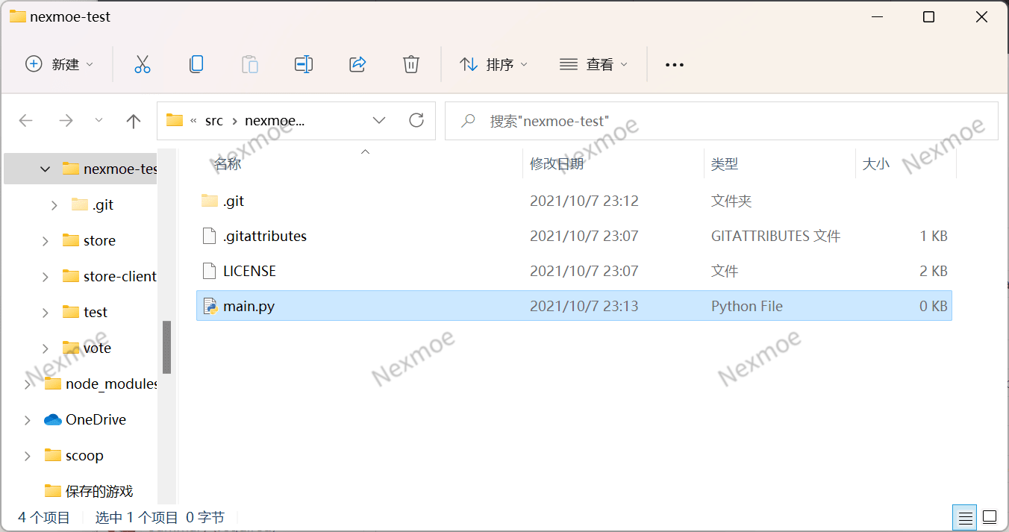Open the See more ellipsis menu
Image resolution: width=1009 pixels, height=532 pixels.
[675, 65]
